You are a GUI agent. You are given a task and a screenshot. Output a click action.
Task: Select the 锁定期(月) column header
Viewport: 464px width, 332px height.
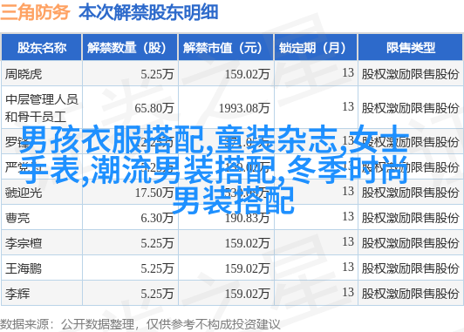pyautogui.click(x=316, y=48)
